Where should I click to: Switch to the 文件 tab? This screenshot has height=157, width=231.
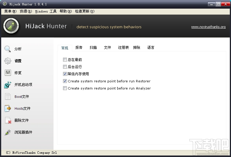click(107, 48)
